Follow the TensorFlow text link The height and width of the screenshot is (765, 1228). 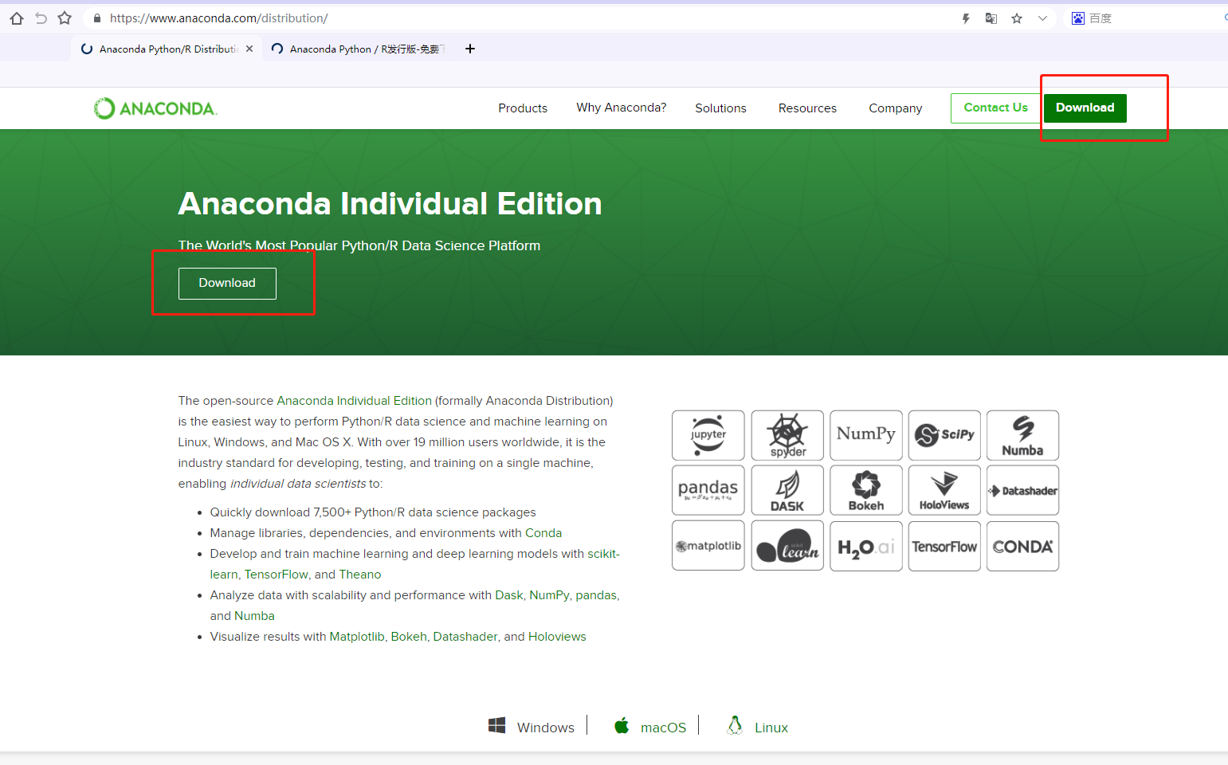pyautogui.click(x=277, y=575)
